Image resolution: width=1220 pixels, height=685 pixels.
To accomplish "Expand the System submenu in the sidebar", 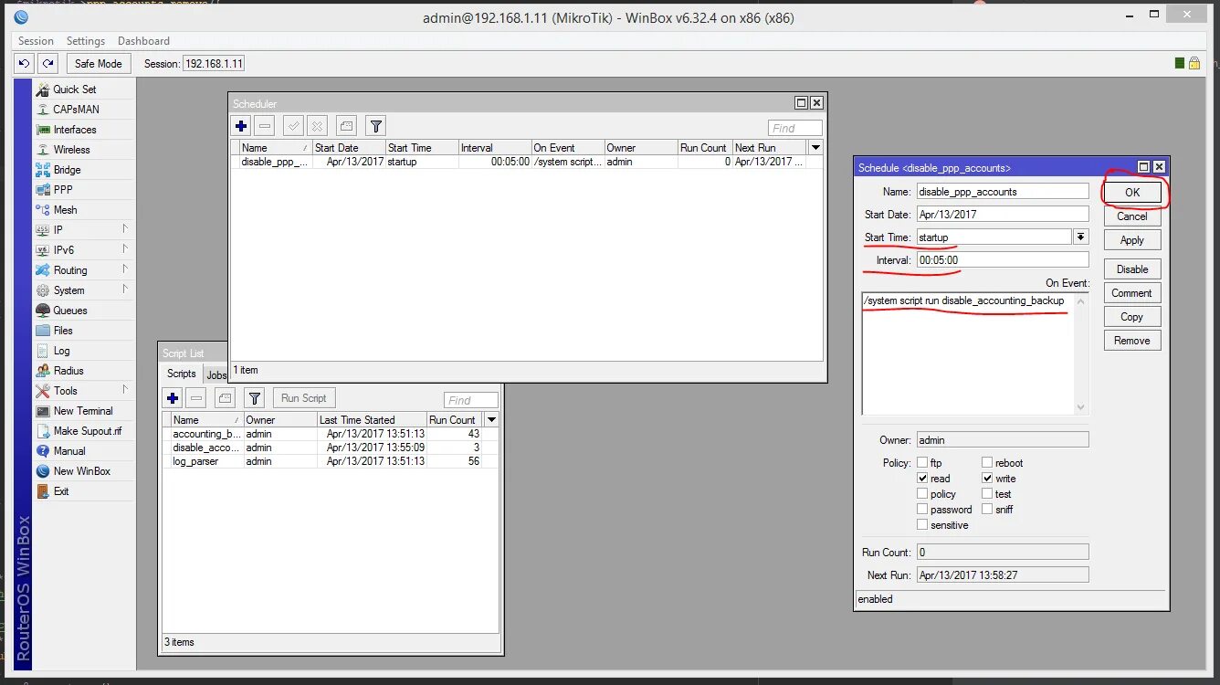I will pos(125,290).
